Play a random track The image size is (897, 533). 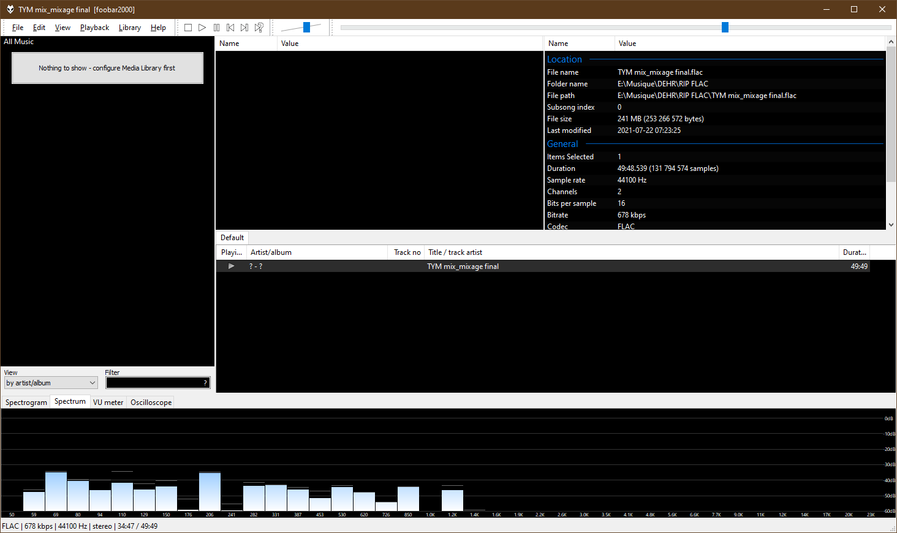click(259, 28)
